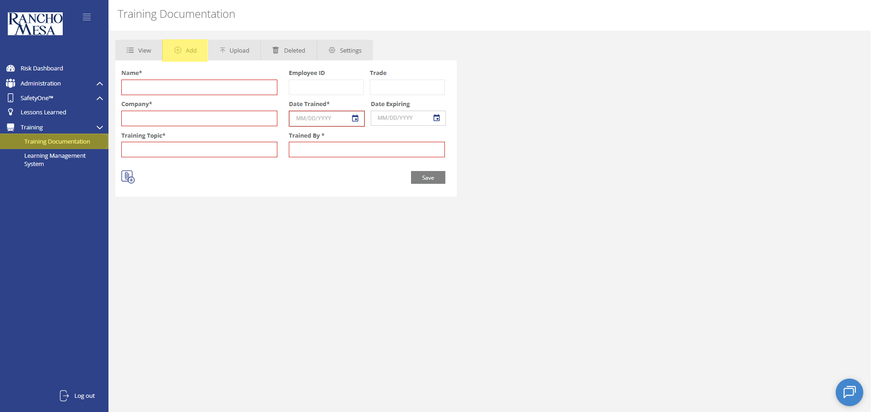Click the Log out link
The height and width of the screenshot is (412, 871).
pos(84,396)
